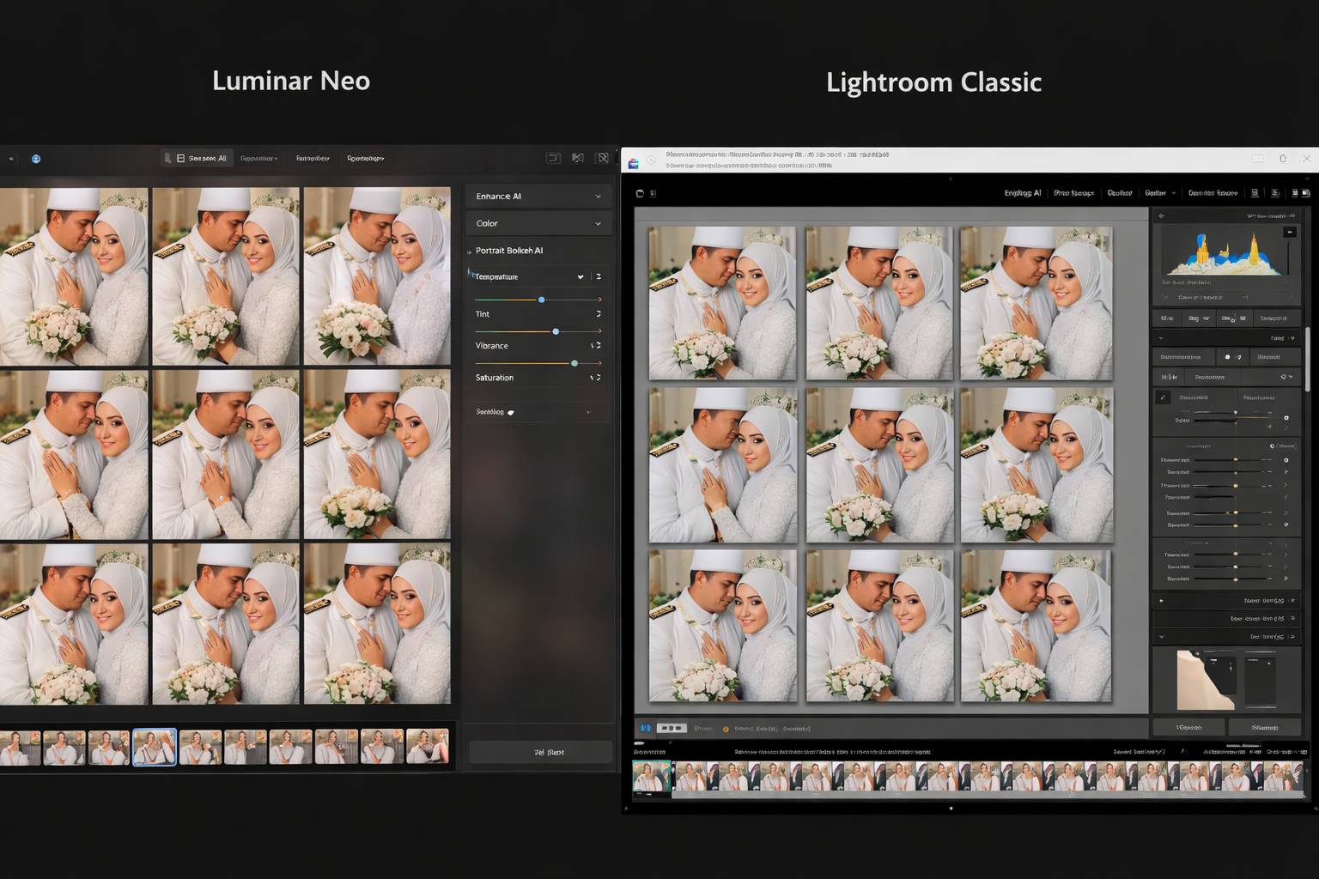
Task: Open the Temperature dropdown arrow
Action: click(580, 277)
